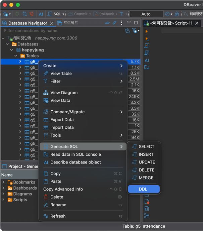The width and height of the screenshot is (203, 231).
Task: Click the disconnect red plug toolbar icon
Action: [x=32, y=14]
